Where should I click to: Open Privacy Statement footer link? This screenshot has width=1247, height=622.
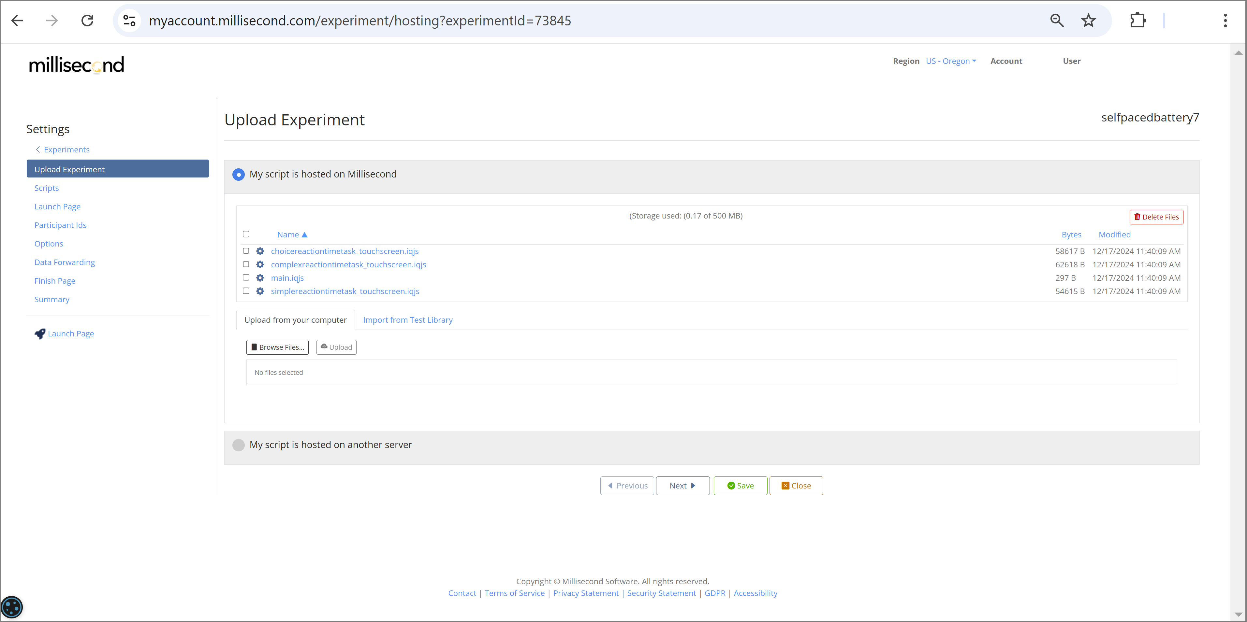tap(586, 593)
